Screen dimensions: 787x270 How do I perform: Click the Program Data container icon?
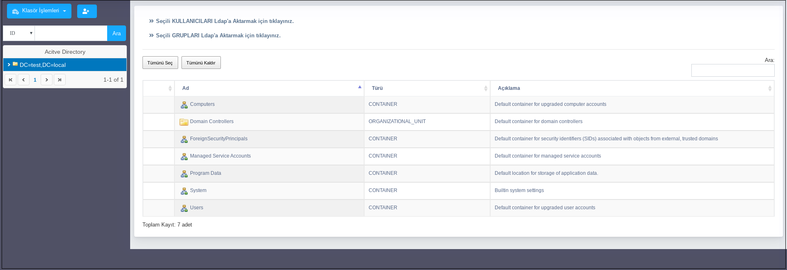pyautogui.click(x=184, y=174)
